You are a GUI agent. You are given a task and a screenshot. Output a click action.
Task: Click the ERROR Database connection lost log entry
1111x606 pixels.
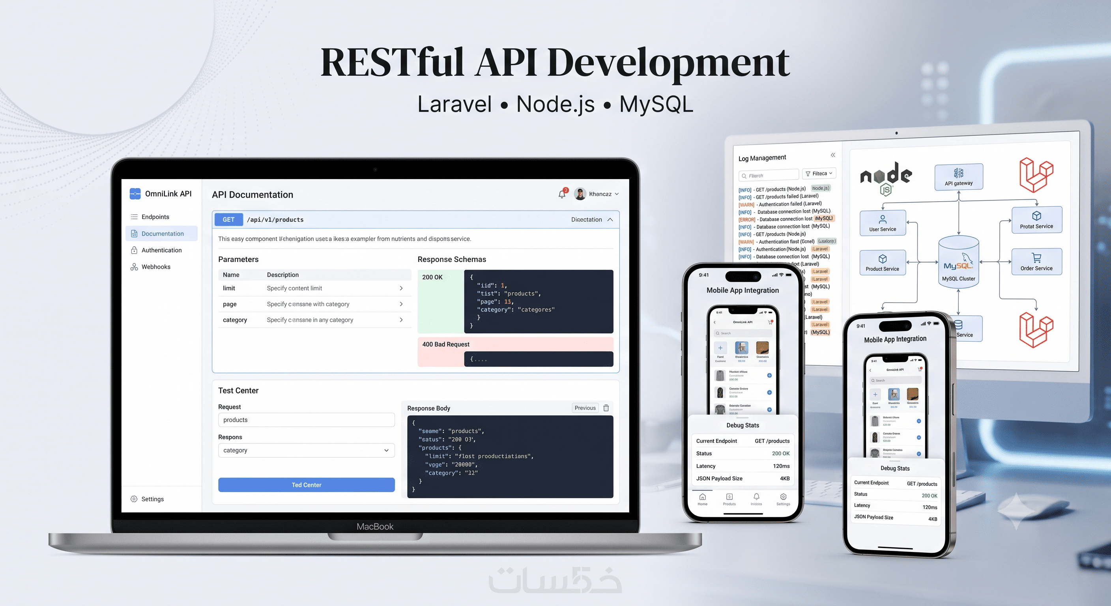click(x=786, y=219)
